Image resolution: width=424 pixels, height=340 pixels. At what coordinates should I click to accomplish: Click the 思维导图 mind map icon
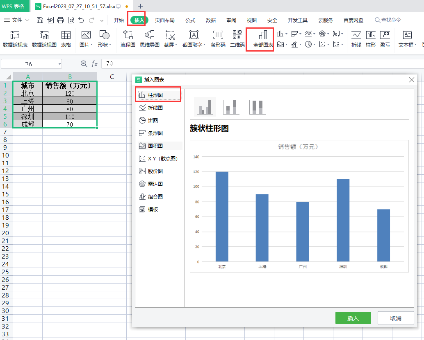pos(150,39)
